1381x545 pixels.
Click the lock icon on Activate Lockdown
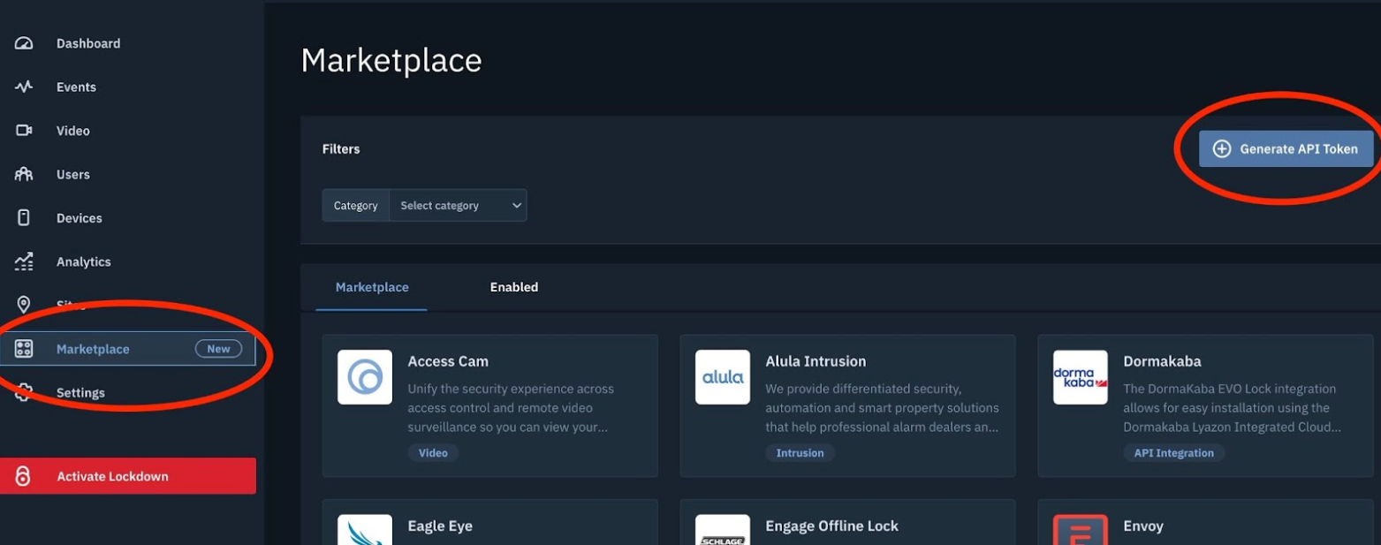coord(24,476)
